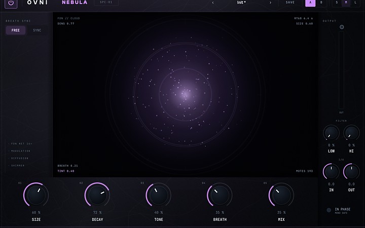
Task: Click the RT60 readout text
Action: (304, 18)
